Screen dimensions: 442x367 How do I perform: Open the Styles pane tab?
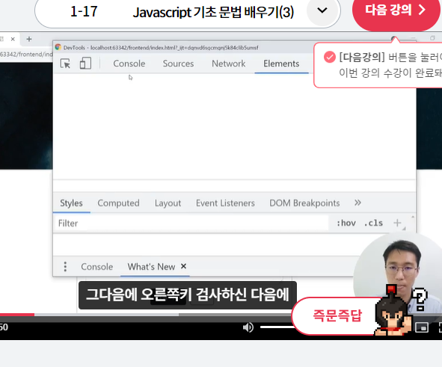[71, 203]
